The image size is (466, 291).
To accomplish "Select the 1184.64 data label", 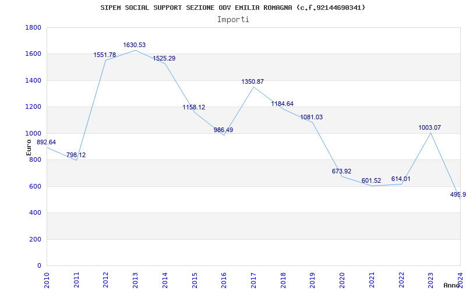I will (x=283, y=104).
